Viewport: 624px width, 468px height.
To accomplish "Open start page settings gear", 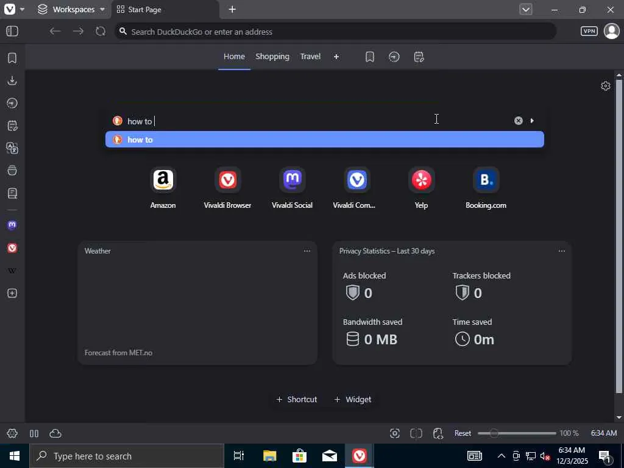I will point(605,86).
